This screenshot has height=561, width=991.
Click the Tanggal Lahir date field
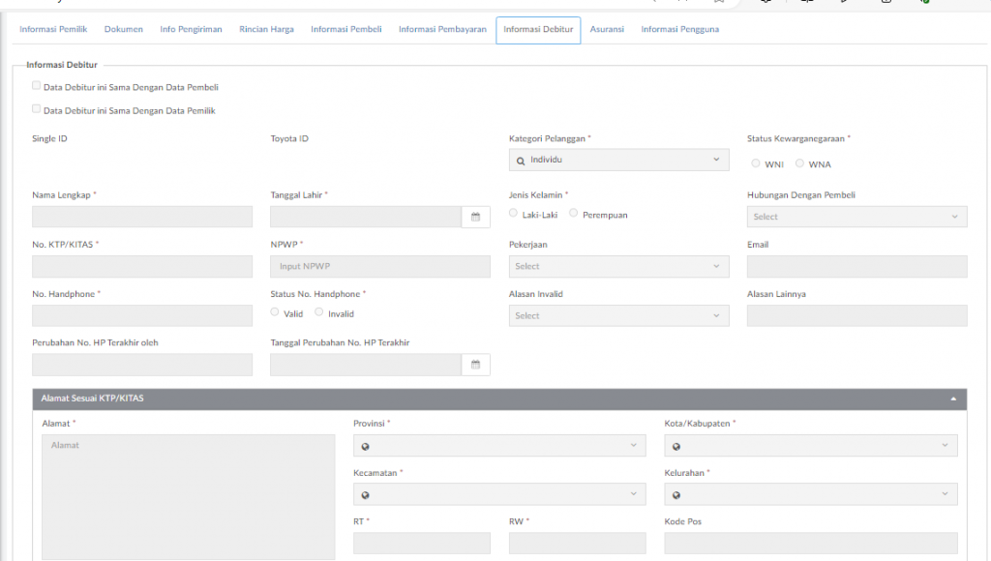[366, 217]
